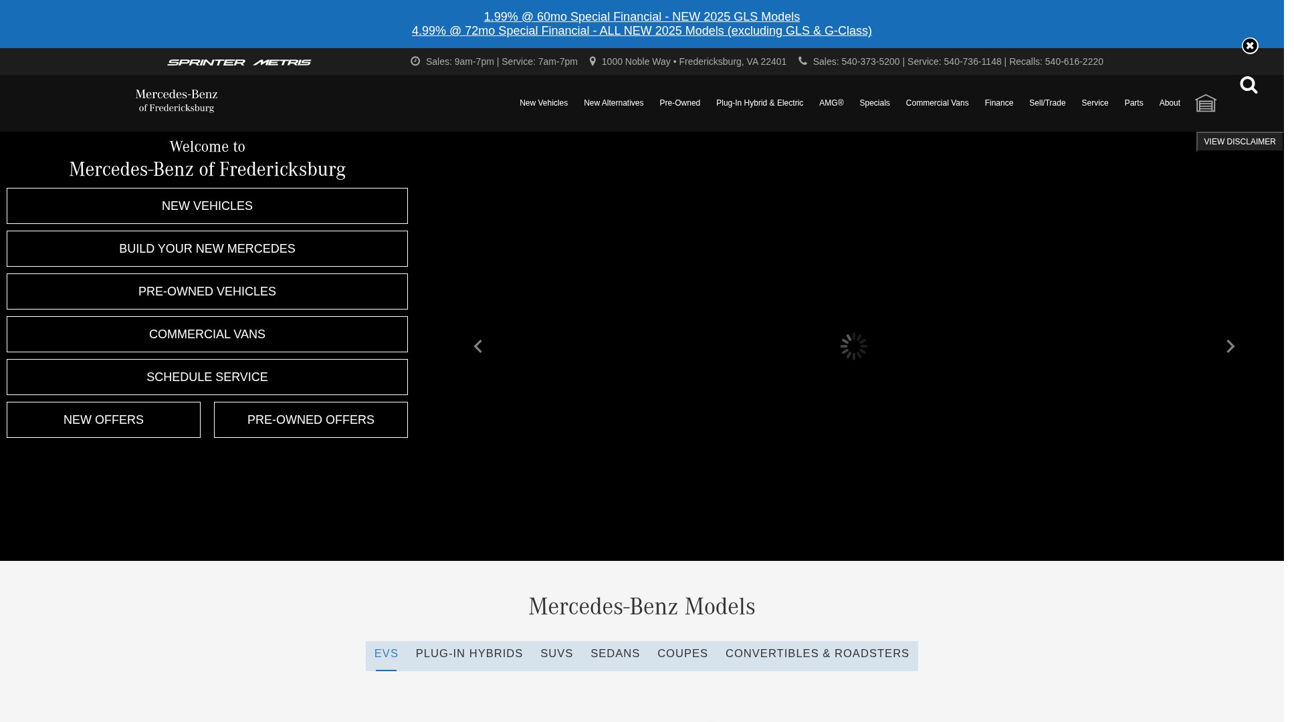Select the SUVS models tab
The width and height of the screenshot is (1294, 722).
click(556, 654)
